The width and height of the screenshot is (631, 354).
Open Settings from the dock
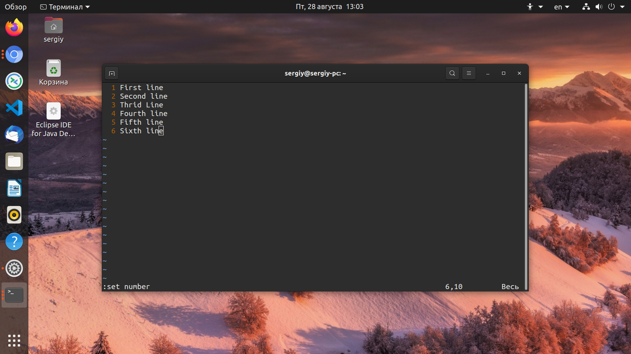click(14, 268)
